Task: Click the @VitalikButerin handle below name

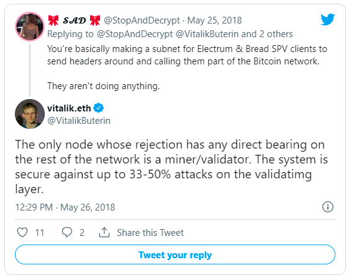Action: [79, 121]
